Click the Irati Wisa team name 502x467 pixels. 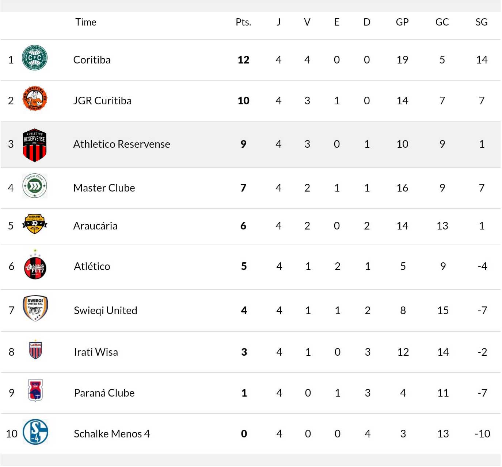click(96, 352)
